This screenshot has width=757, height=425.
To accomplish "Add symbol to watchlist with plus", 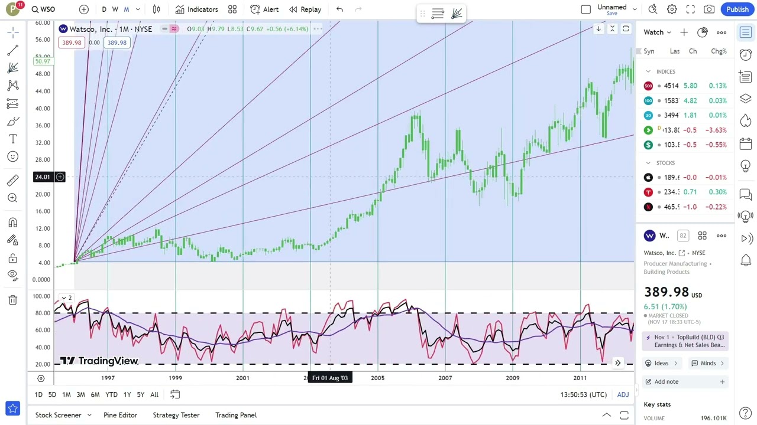I will click(684, 32).
